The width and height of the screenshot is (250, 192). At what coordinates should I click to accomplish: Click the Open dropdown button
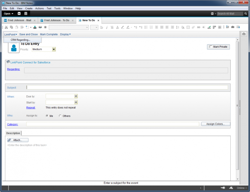pos(9,14)
